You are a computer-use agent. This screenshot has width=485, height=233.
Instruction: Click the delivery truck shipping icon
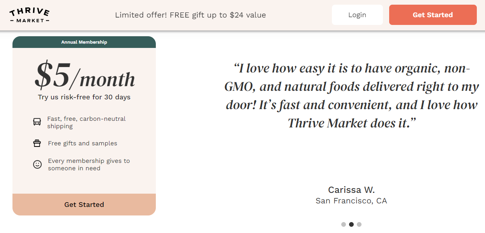tap(37, 122)
